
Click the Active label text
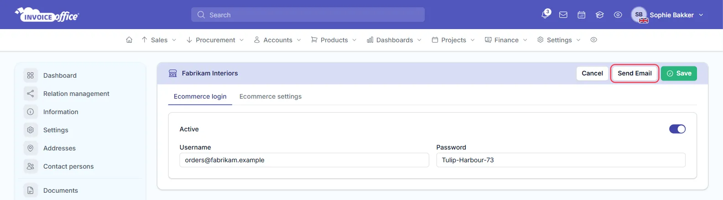coord(189,129)
